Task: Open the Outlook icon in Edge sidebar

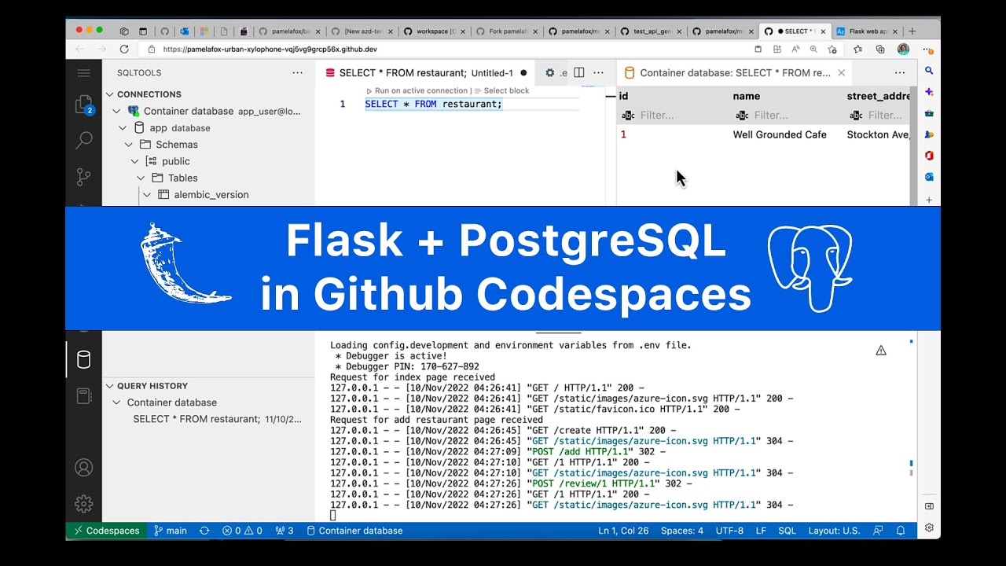Action: click(x=929, y=177)
